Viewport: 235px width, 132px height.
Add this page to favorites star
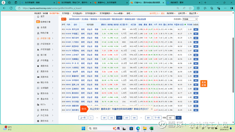tap(190, 8)
